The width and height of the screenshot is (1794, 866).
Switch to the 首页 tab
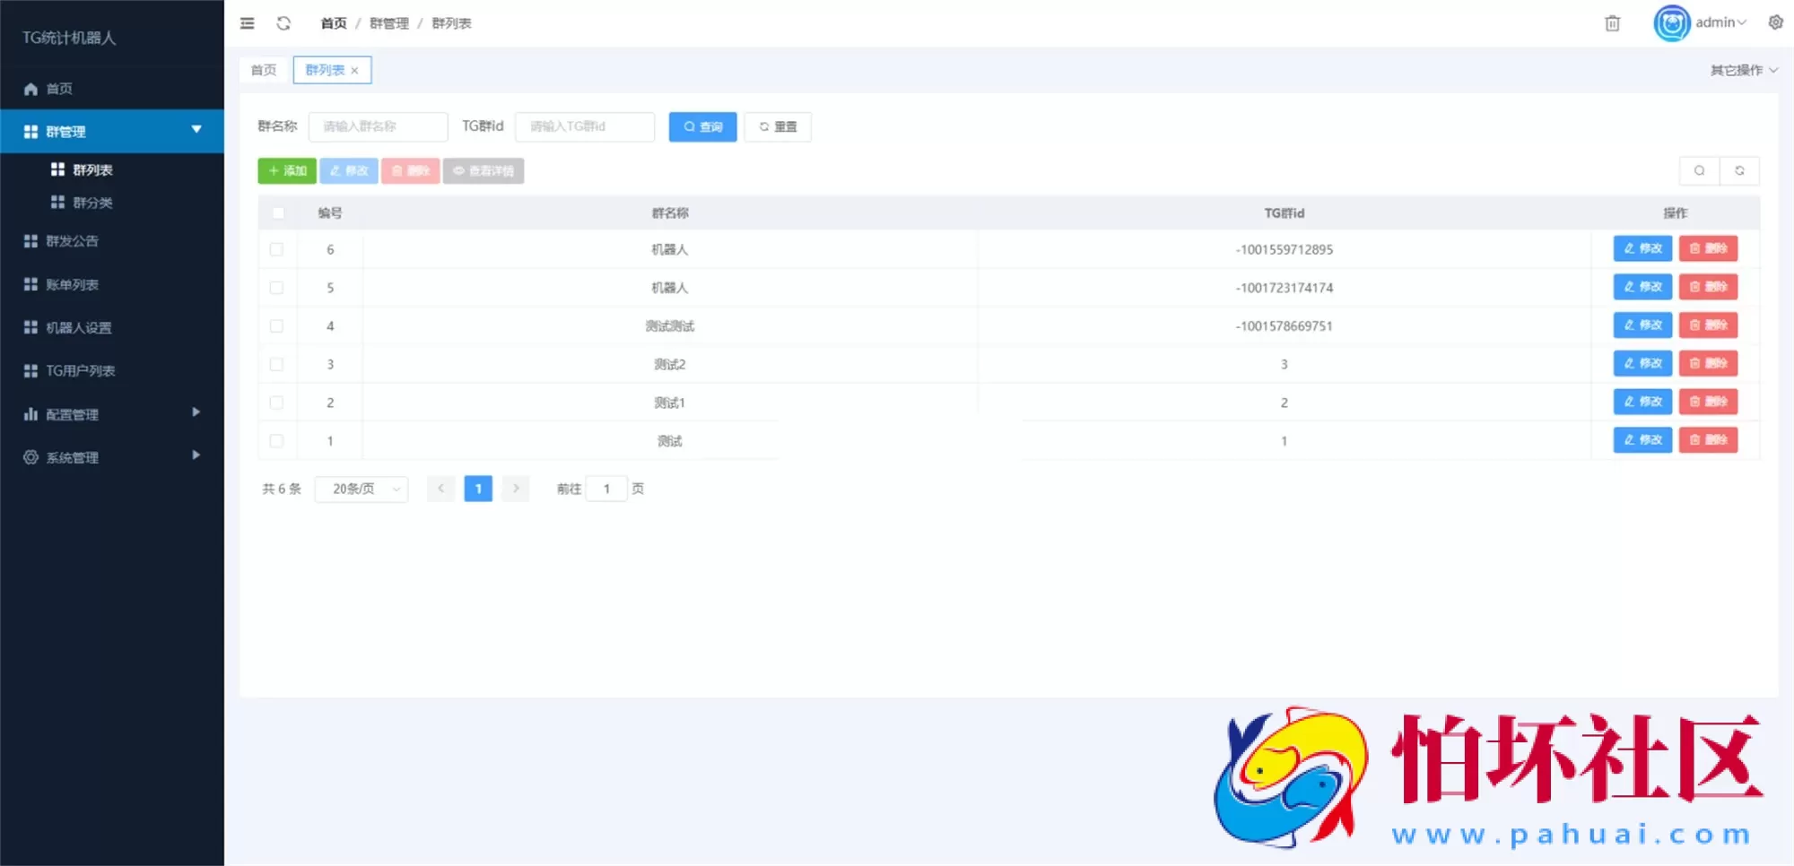point(263,69)
